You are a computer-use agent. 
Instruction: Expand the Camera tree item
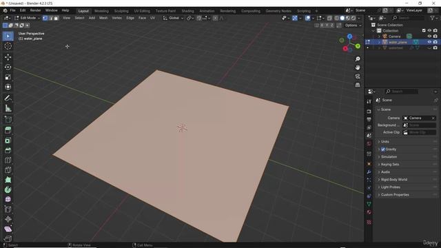pos(379,37)
